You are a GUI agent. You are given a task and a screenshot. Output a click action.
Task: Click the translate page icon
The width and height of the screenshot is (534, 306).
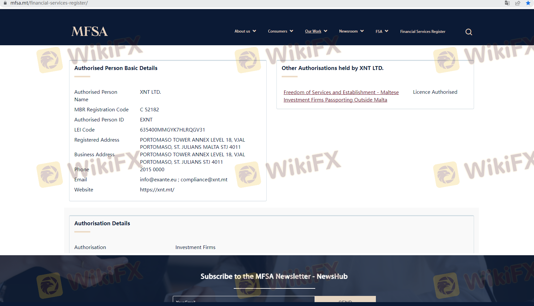pos(507,3)
